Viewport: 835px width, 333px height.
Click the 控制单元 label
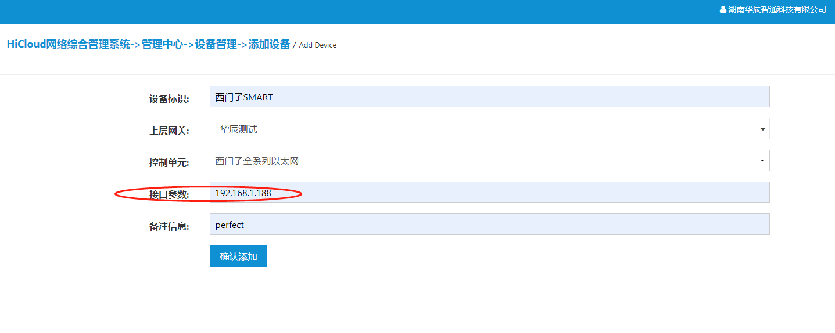click(169, 162)
